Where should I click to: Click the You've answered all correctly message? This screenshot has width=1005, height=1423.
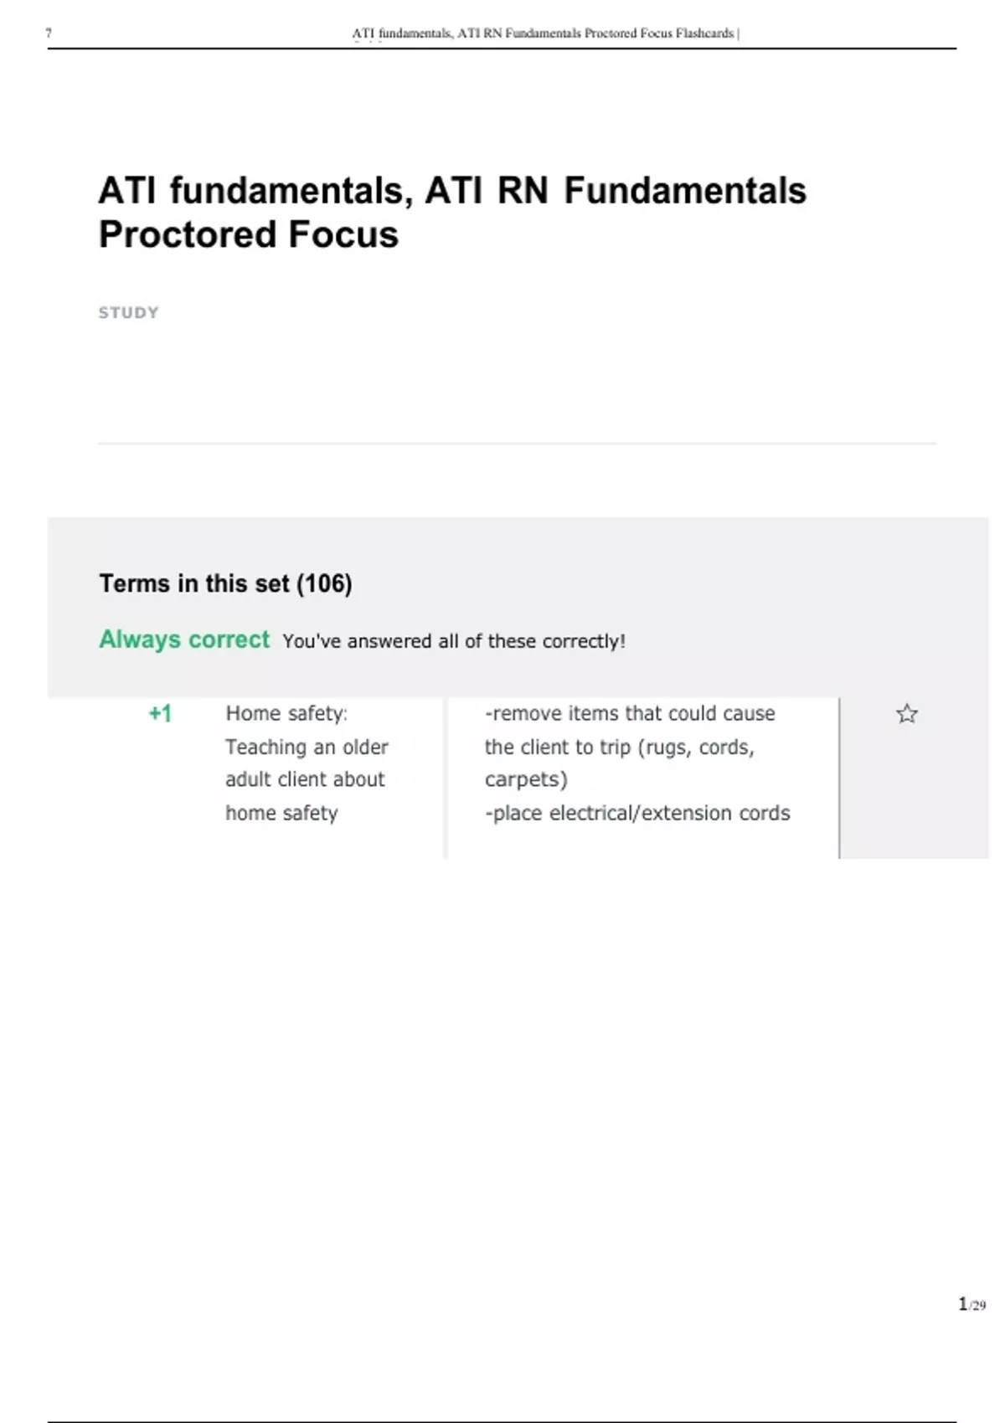tap(453, 641)
